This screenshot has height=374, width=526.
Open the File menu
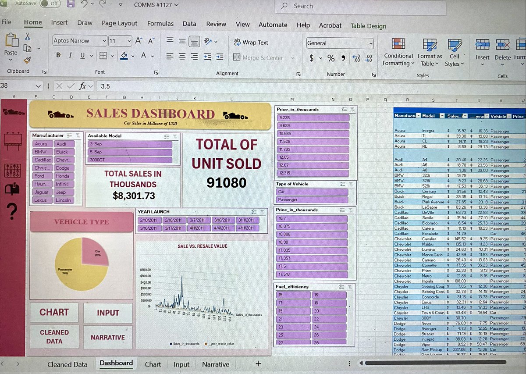(x=7, y=22)
